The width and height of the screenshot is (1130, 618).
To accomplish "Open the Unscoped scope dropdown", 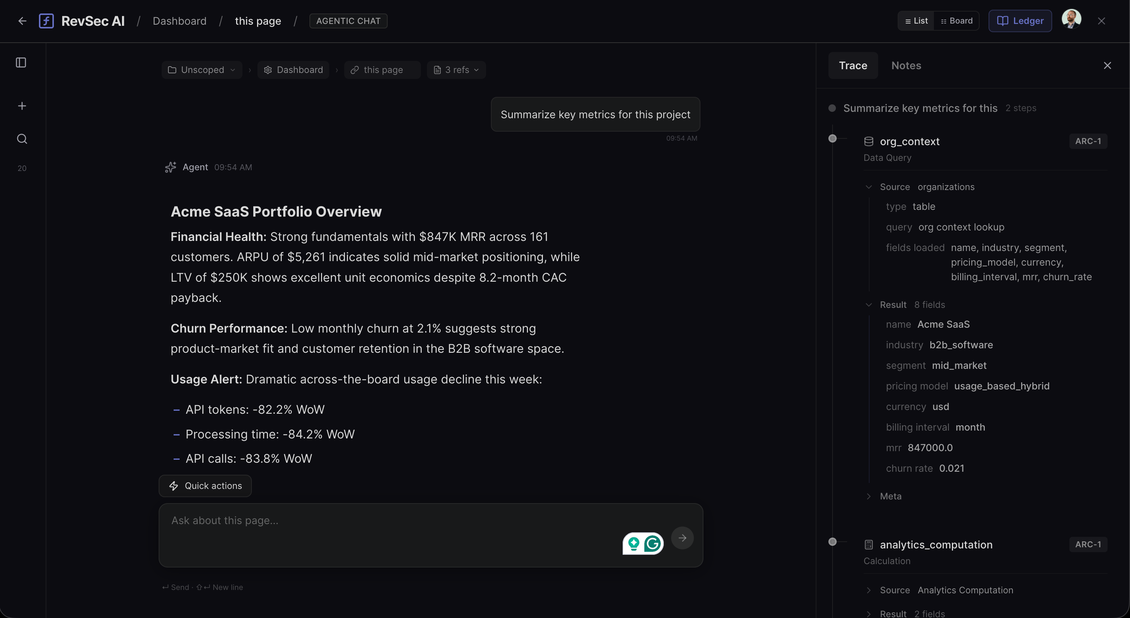I will 202,70.
